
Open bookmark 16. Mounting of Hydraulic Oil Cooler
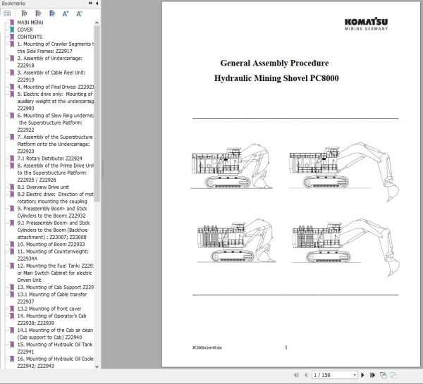(55, 362)
